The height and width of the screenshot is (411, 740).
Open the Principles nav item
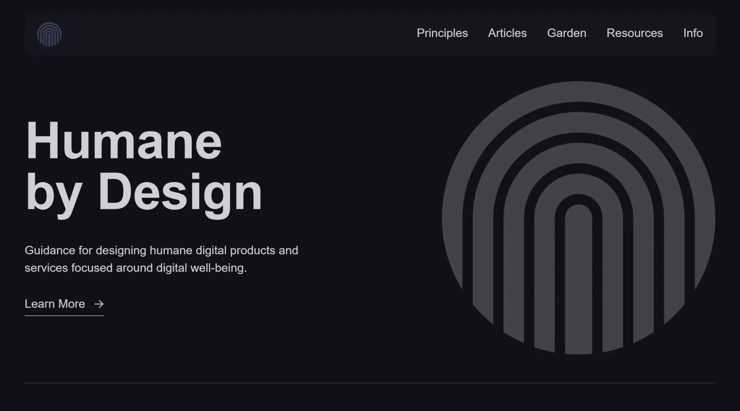pyautogui.click(x=442, y=33)
